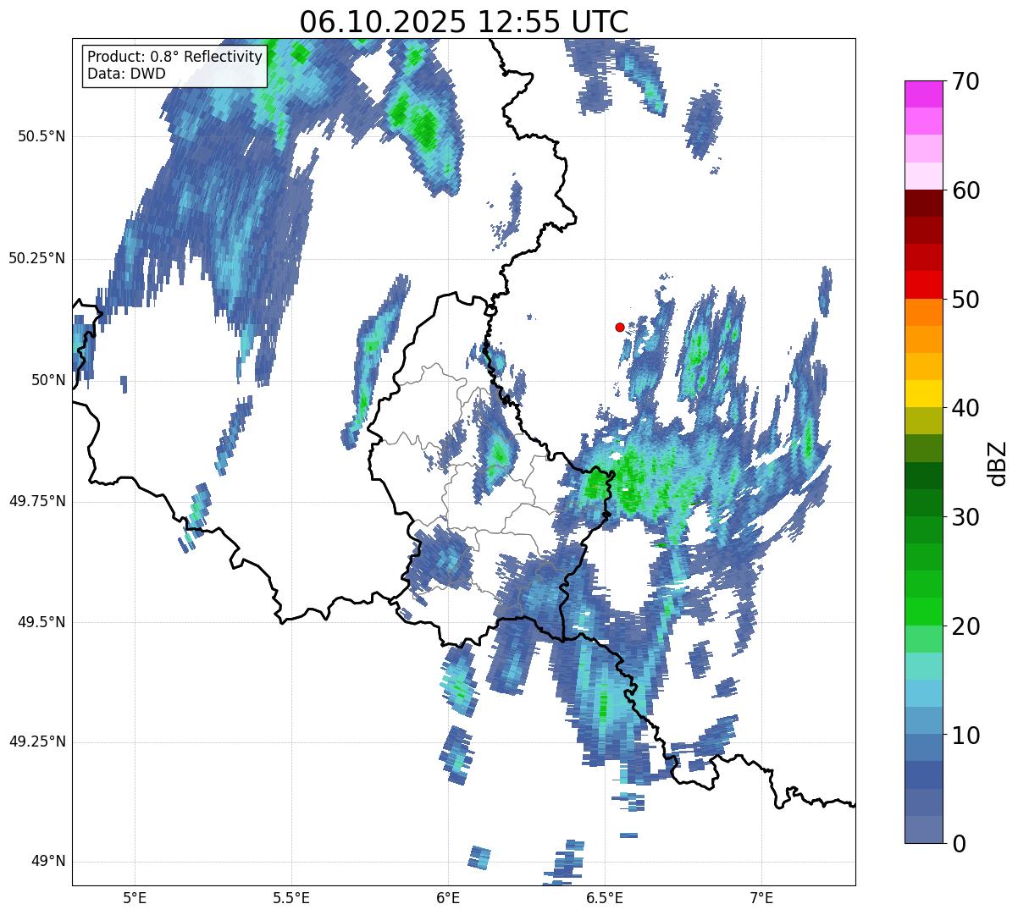The height and width of the screenshot is (915, 1018).
Task: Click the longitude label 6°E
Action: click(448, 897)
